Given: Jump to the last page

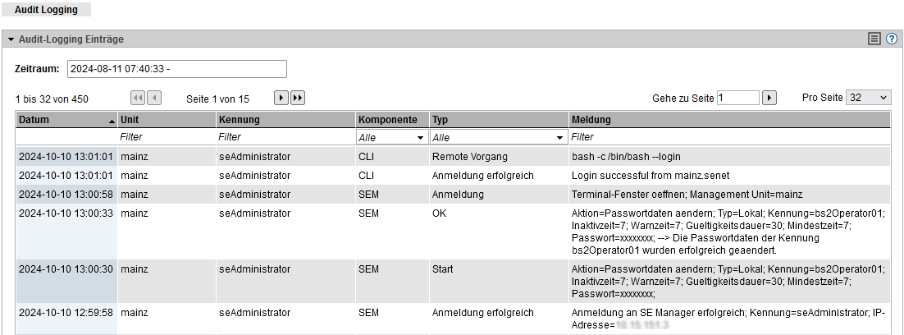Looking at the screenshot, I should 298,99.
